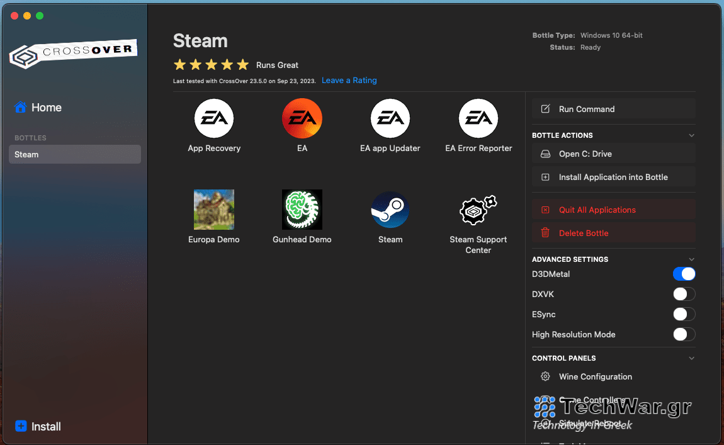724x445 pixels.
Task: Collapse the Advanced Settings section
Action: [691, 259]
